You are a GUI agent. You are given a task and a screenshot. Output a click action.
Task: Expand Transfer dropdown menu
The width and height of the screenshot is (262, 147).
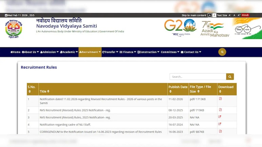[110, 52]
